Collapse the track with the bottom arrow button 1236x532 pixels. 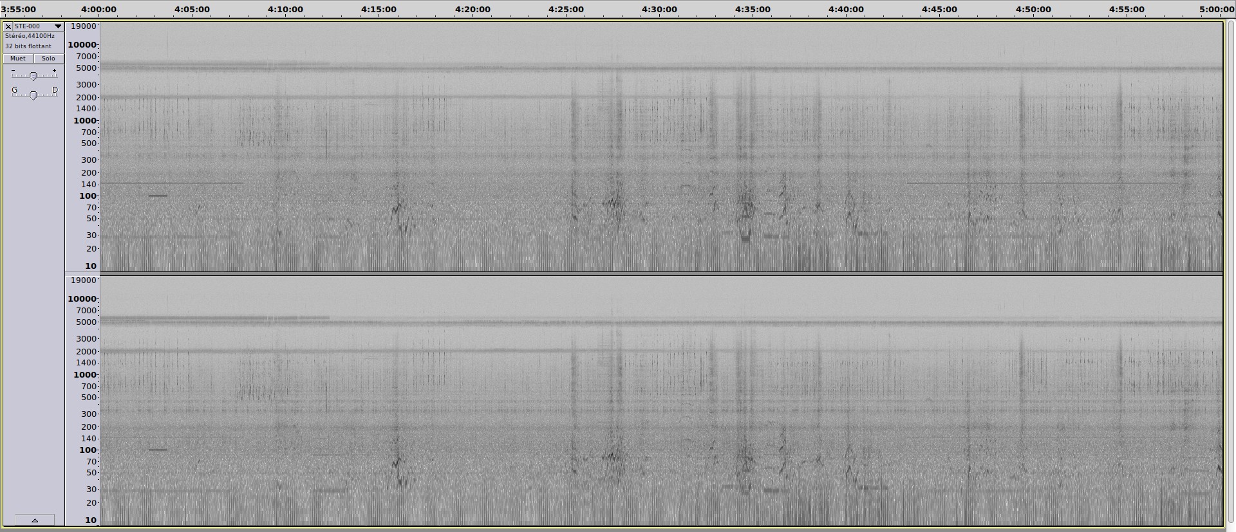click(x=34, y=520)
